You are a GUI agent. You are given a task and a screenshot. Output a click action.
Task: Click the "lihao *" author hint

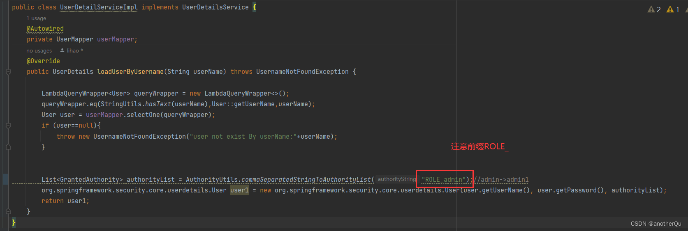(x=72, y=51)
